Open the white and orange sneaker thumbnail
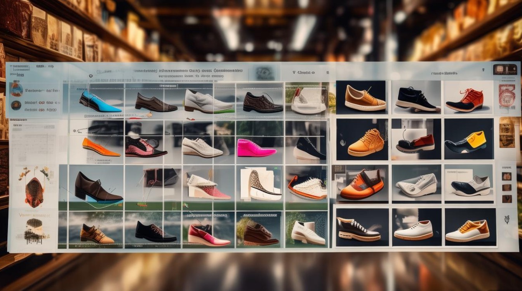522x291 pixels. [468, 230]
